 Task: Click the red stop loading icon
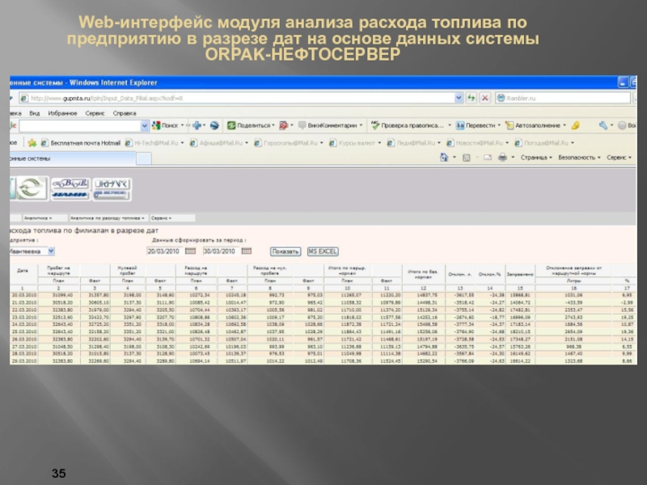tap(484, 98)
